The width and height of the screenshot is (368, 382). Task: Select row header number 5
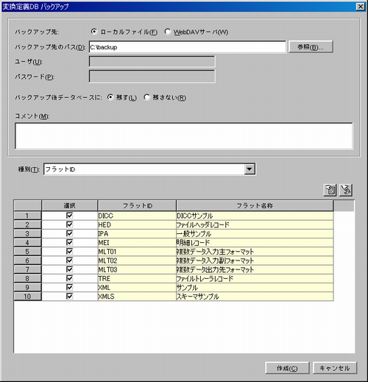27,252
